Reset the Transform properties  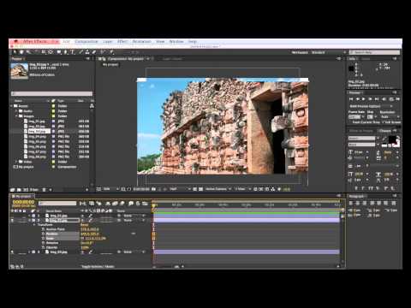click(x=84, y=225)
